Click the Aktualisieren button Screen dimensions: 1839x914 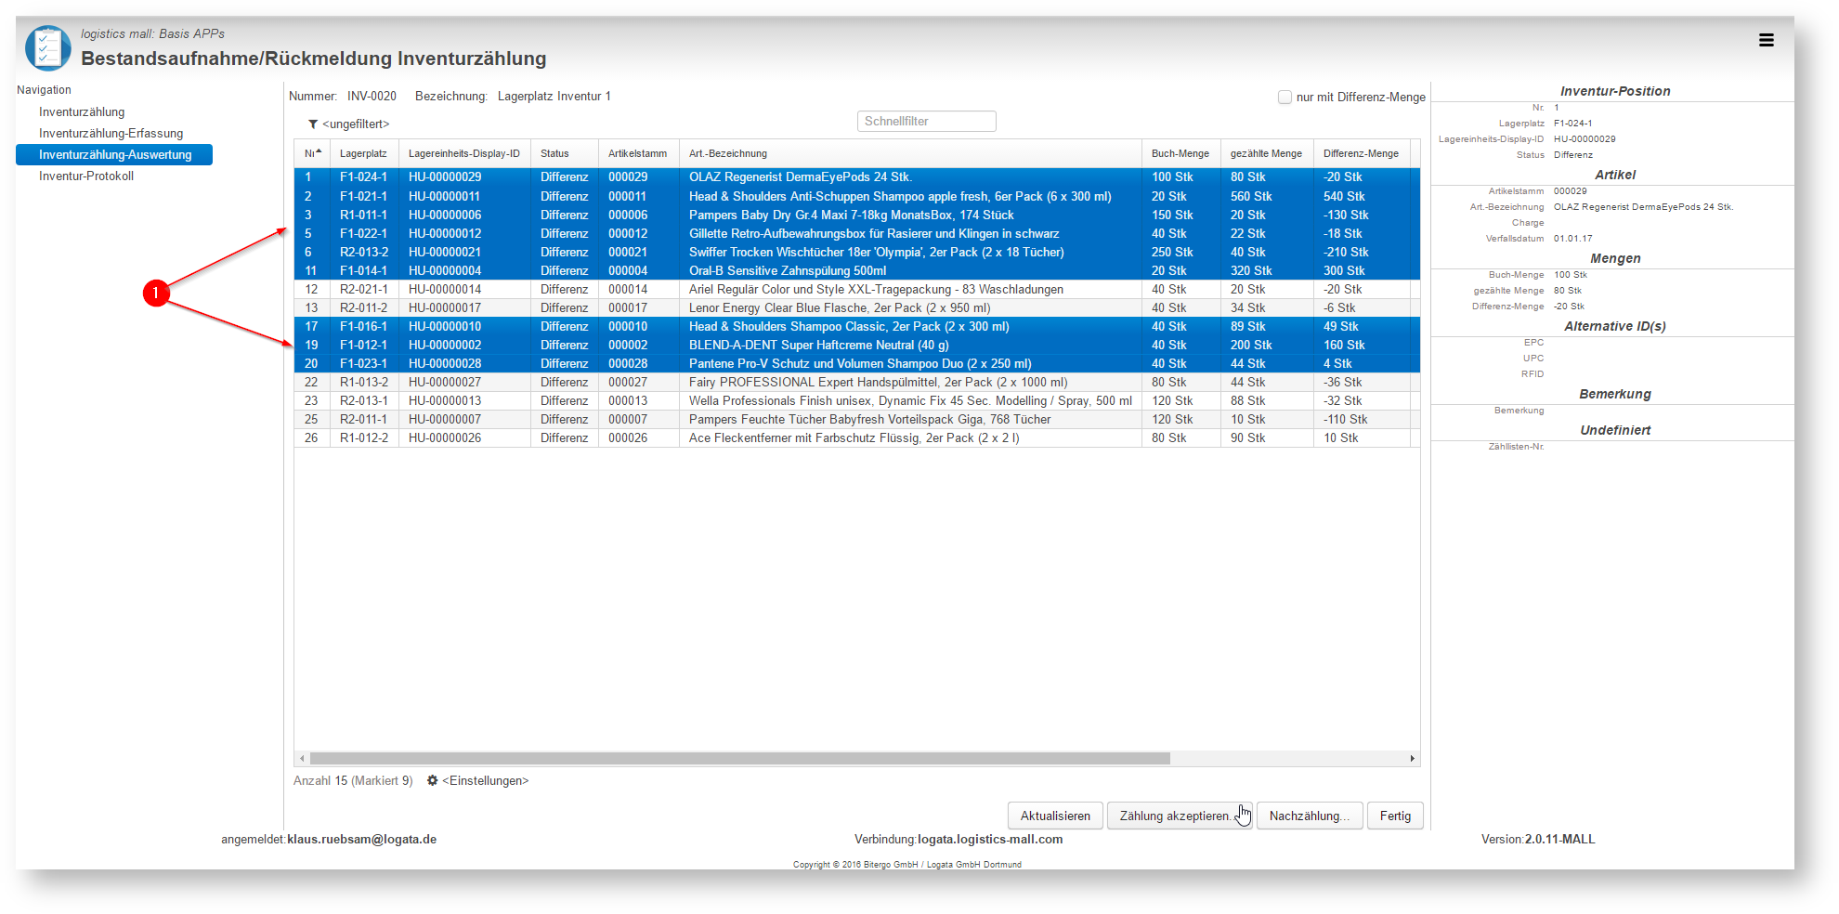coord(1055,816)
